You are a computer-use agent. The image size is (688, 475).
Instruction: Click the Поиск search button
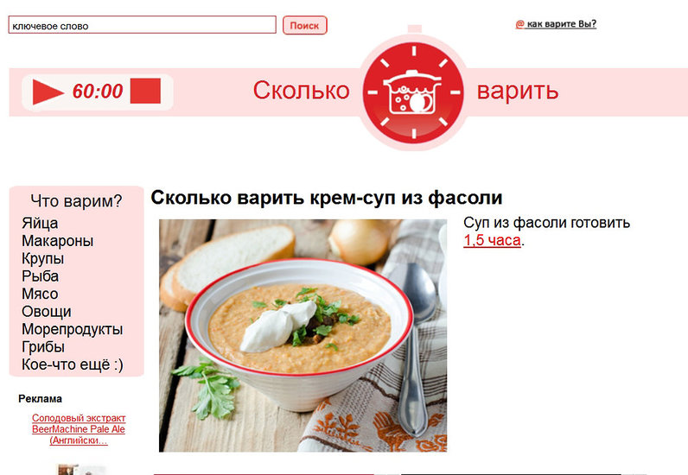304,25
